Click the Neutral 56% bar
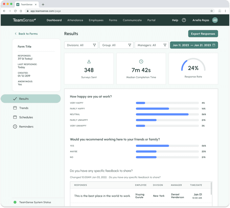 (x=167, y=114)
